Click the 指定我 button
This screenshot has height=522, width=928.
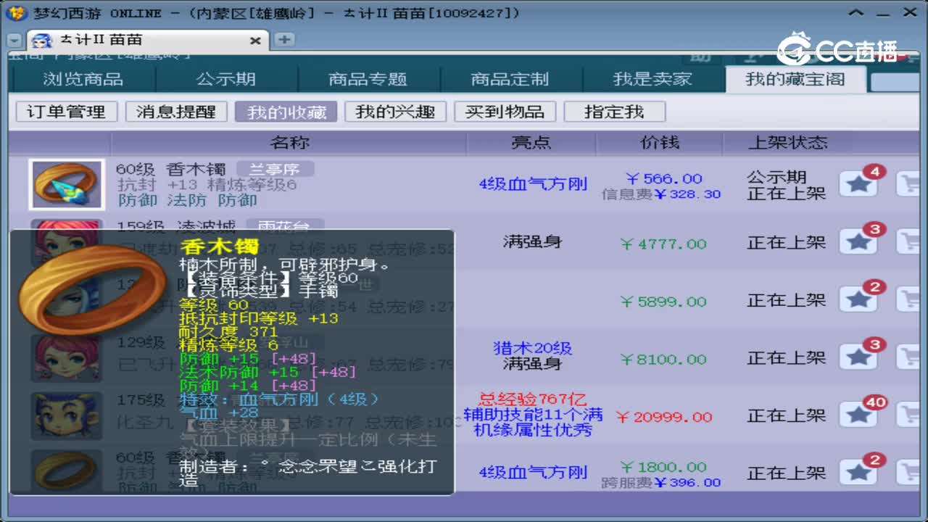coord(615,111)
